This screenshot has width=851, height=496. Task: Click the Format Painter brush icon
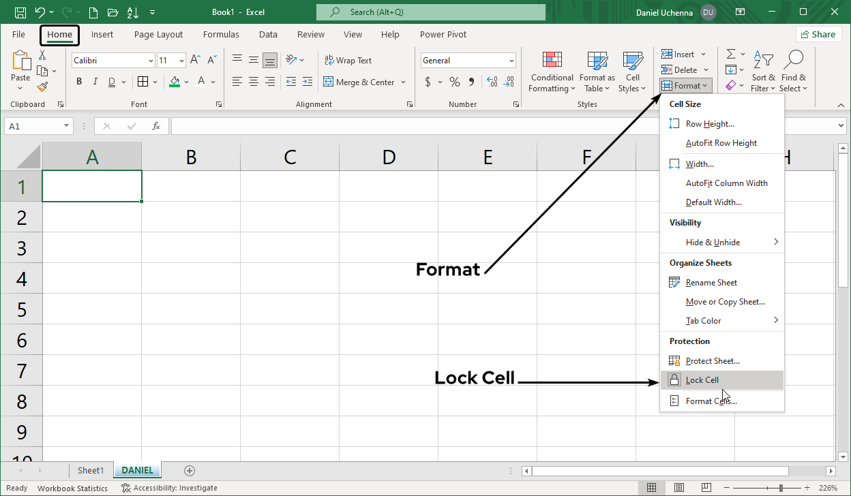pyautogui.click(x=42, y=87)
